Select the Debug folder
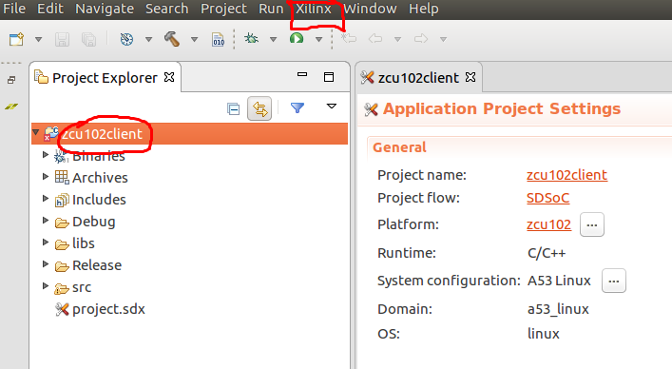The height and width of the screenshot is (369, 672). tap(86, 222)
